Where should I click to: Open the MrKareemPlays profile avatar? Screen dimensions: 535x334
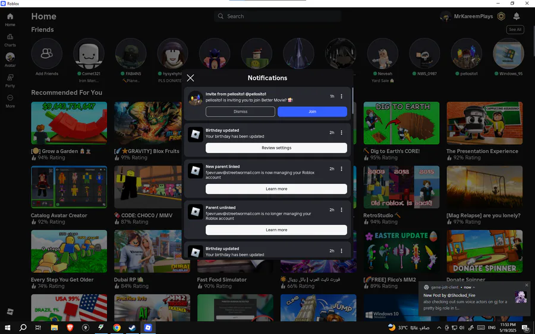pos(446,17)
